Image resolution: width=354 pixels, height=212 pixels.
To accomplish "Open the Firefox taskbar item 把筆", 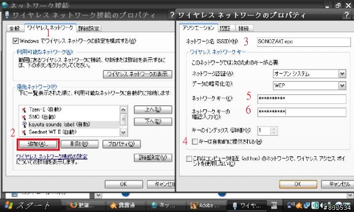I will coord(86,205).
